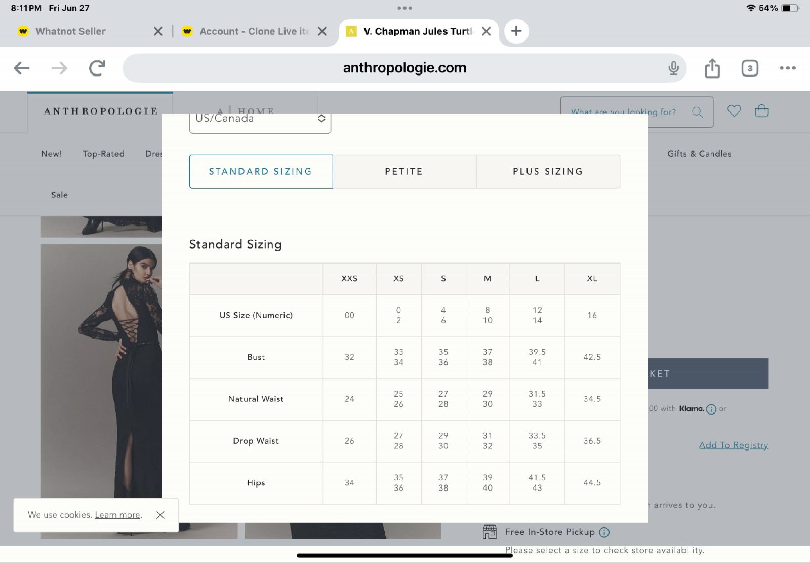Click the XL bust value 42.5
810x563 pixels.
[592, 357]
